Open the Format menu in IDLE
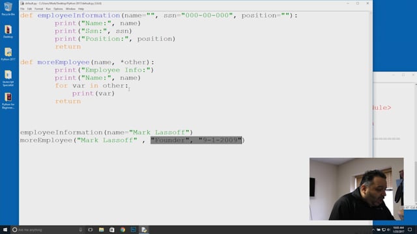 click(38, 8)
